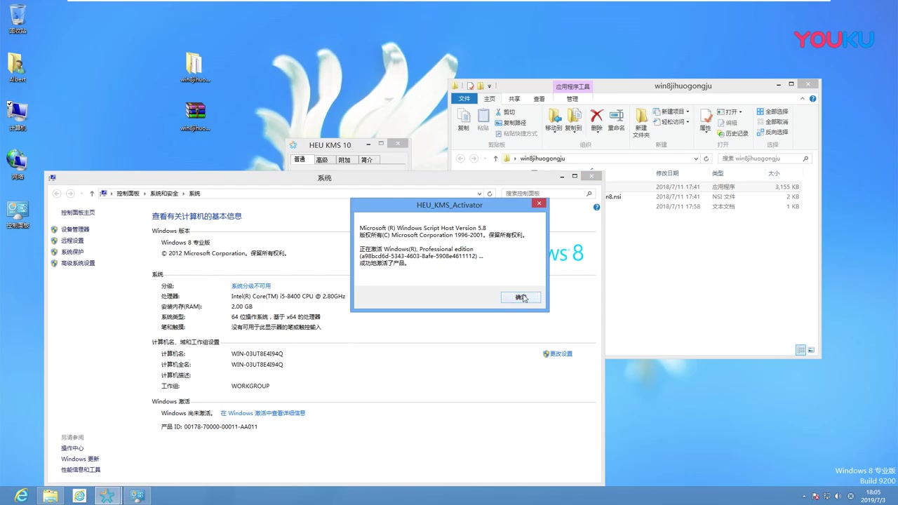Click the File Explorer taskbar icon

tap(51, 496)
